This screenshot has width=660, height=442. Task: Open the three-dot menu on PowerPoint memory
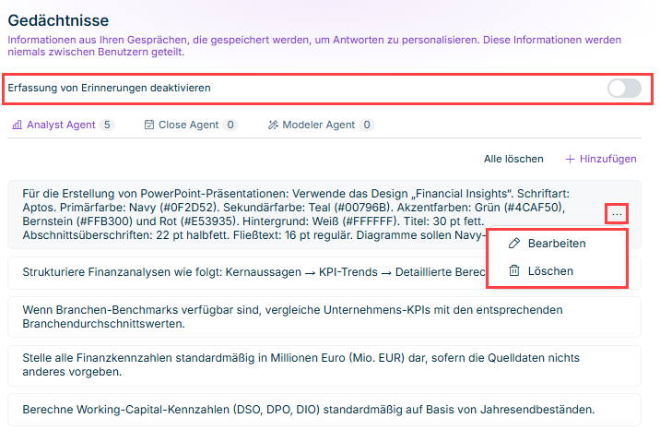[617, 214]
